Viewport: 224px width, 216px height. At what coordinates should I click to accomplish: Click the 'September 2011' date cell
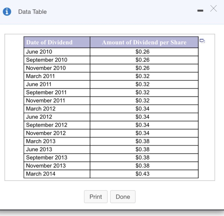coord(57,93)
